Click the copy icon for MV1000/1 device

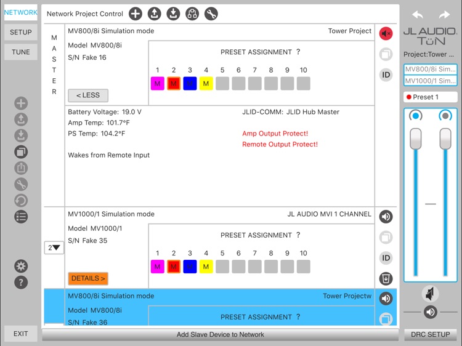[386, 238]
